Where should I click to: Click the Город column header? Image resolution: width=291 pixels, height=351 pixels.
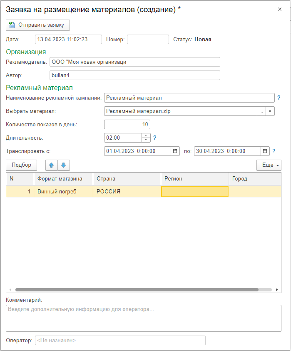coord(255,179)
